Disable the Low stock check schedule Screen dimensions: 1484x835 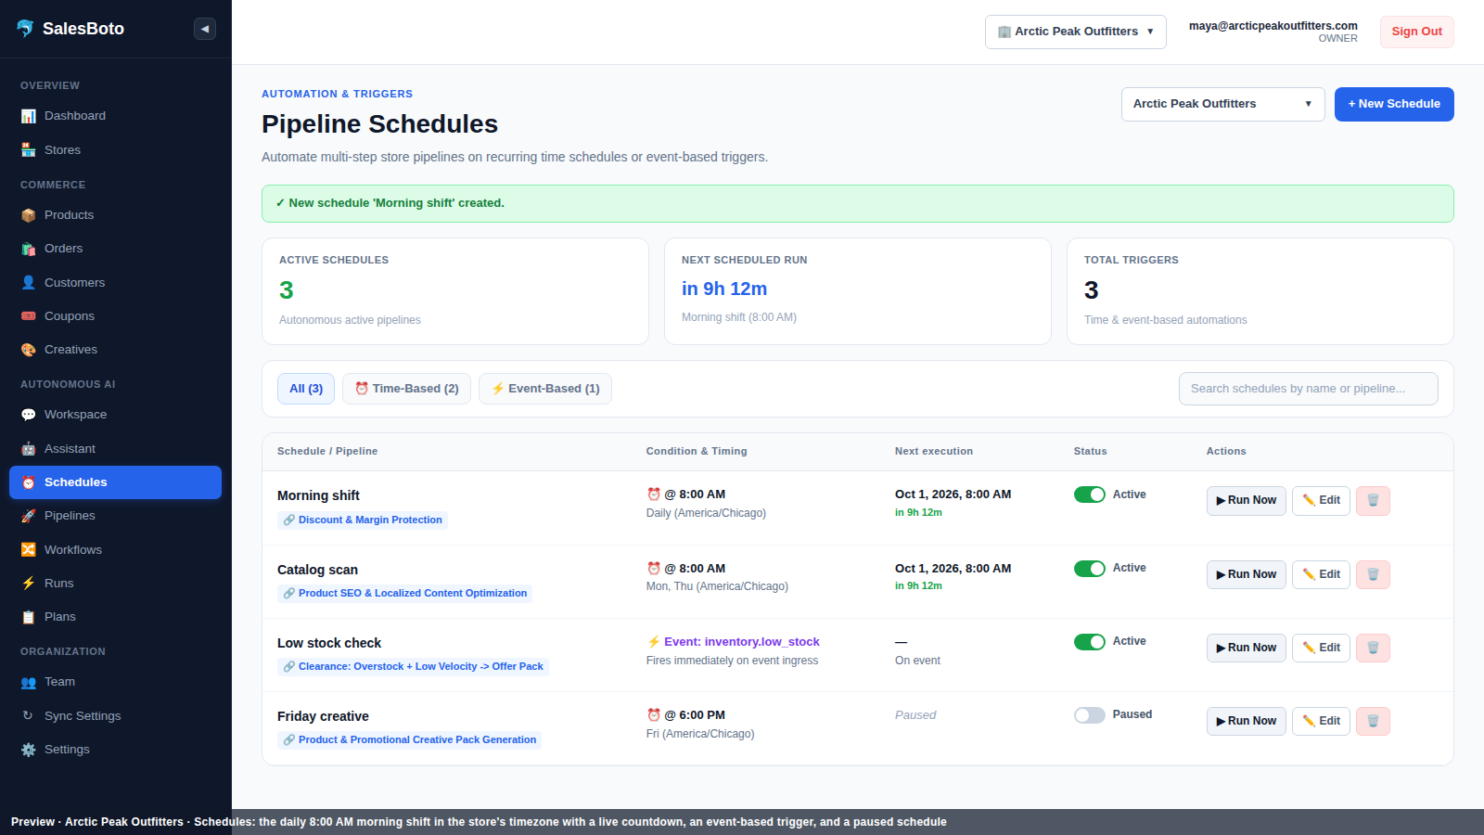point(1090,642)
